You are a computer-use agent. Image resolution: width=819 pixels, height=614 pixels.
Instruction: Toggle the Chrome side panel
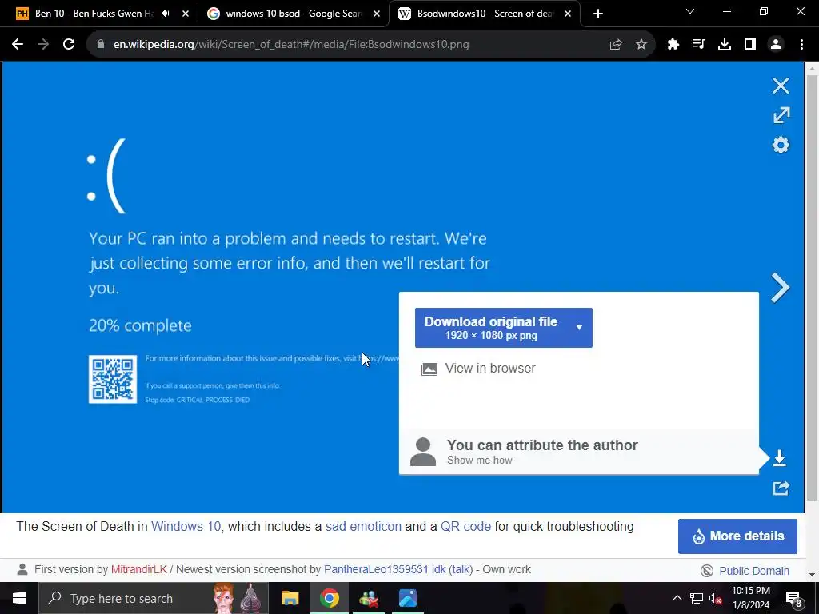(750, 45)
